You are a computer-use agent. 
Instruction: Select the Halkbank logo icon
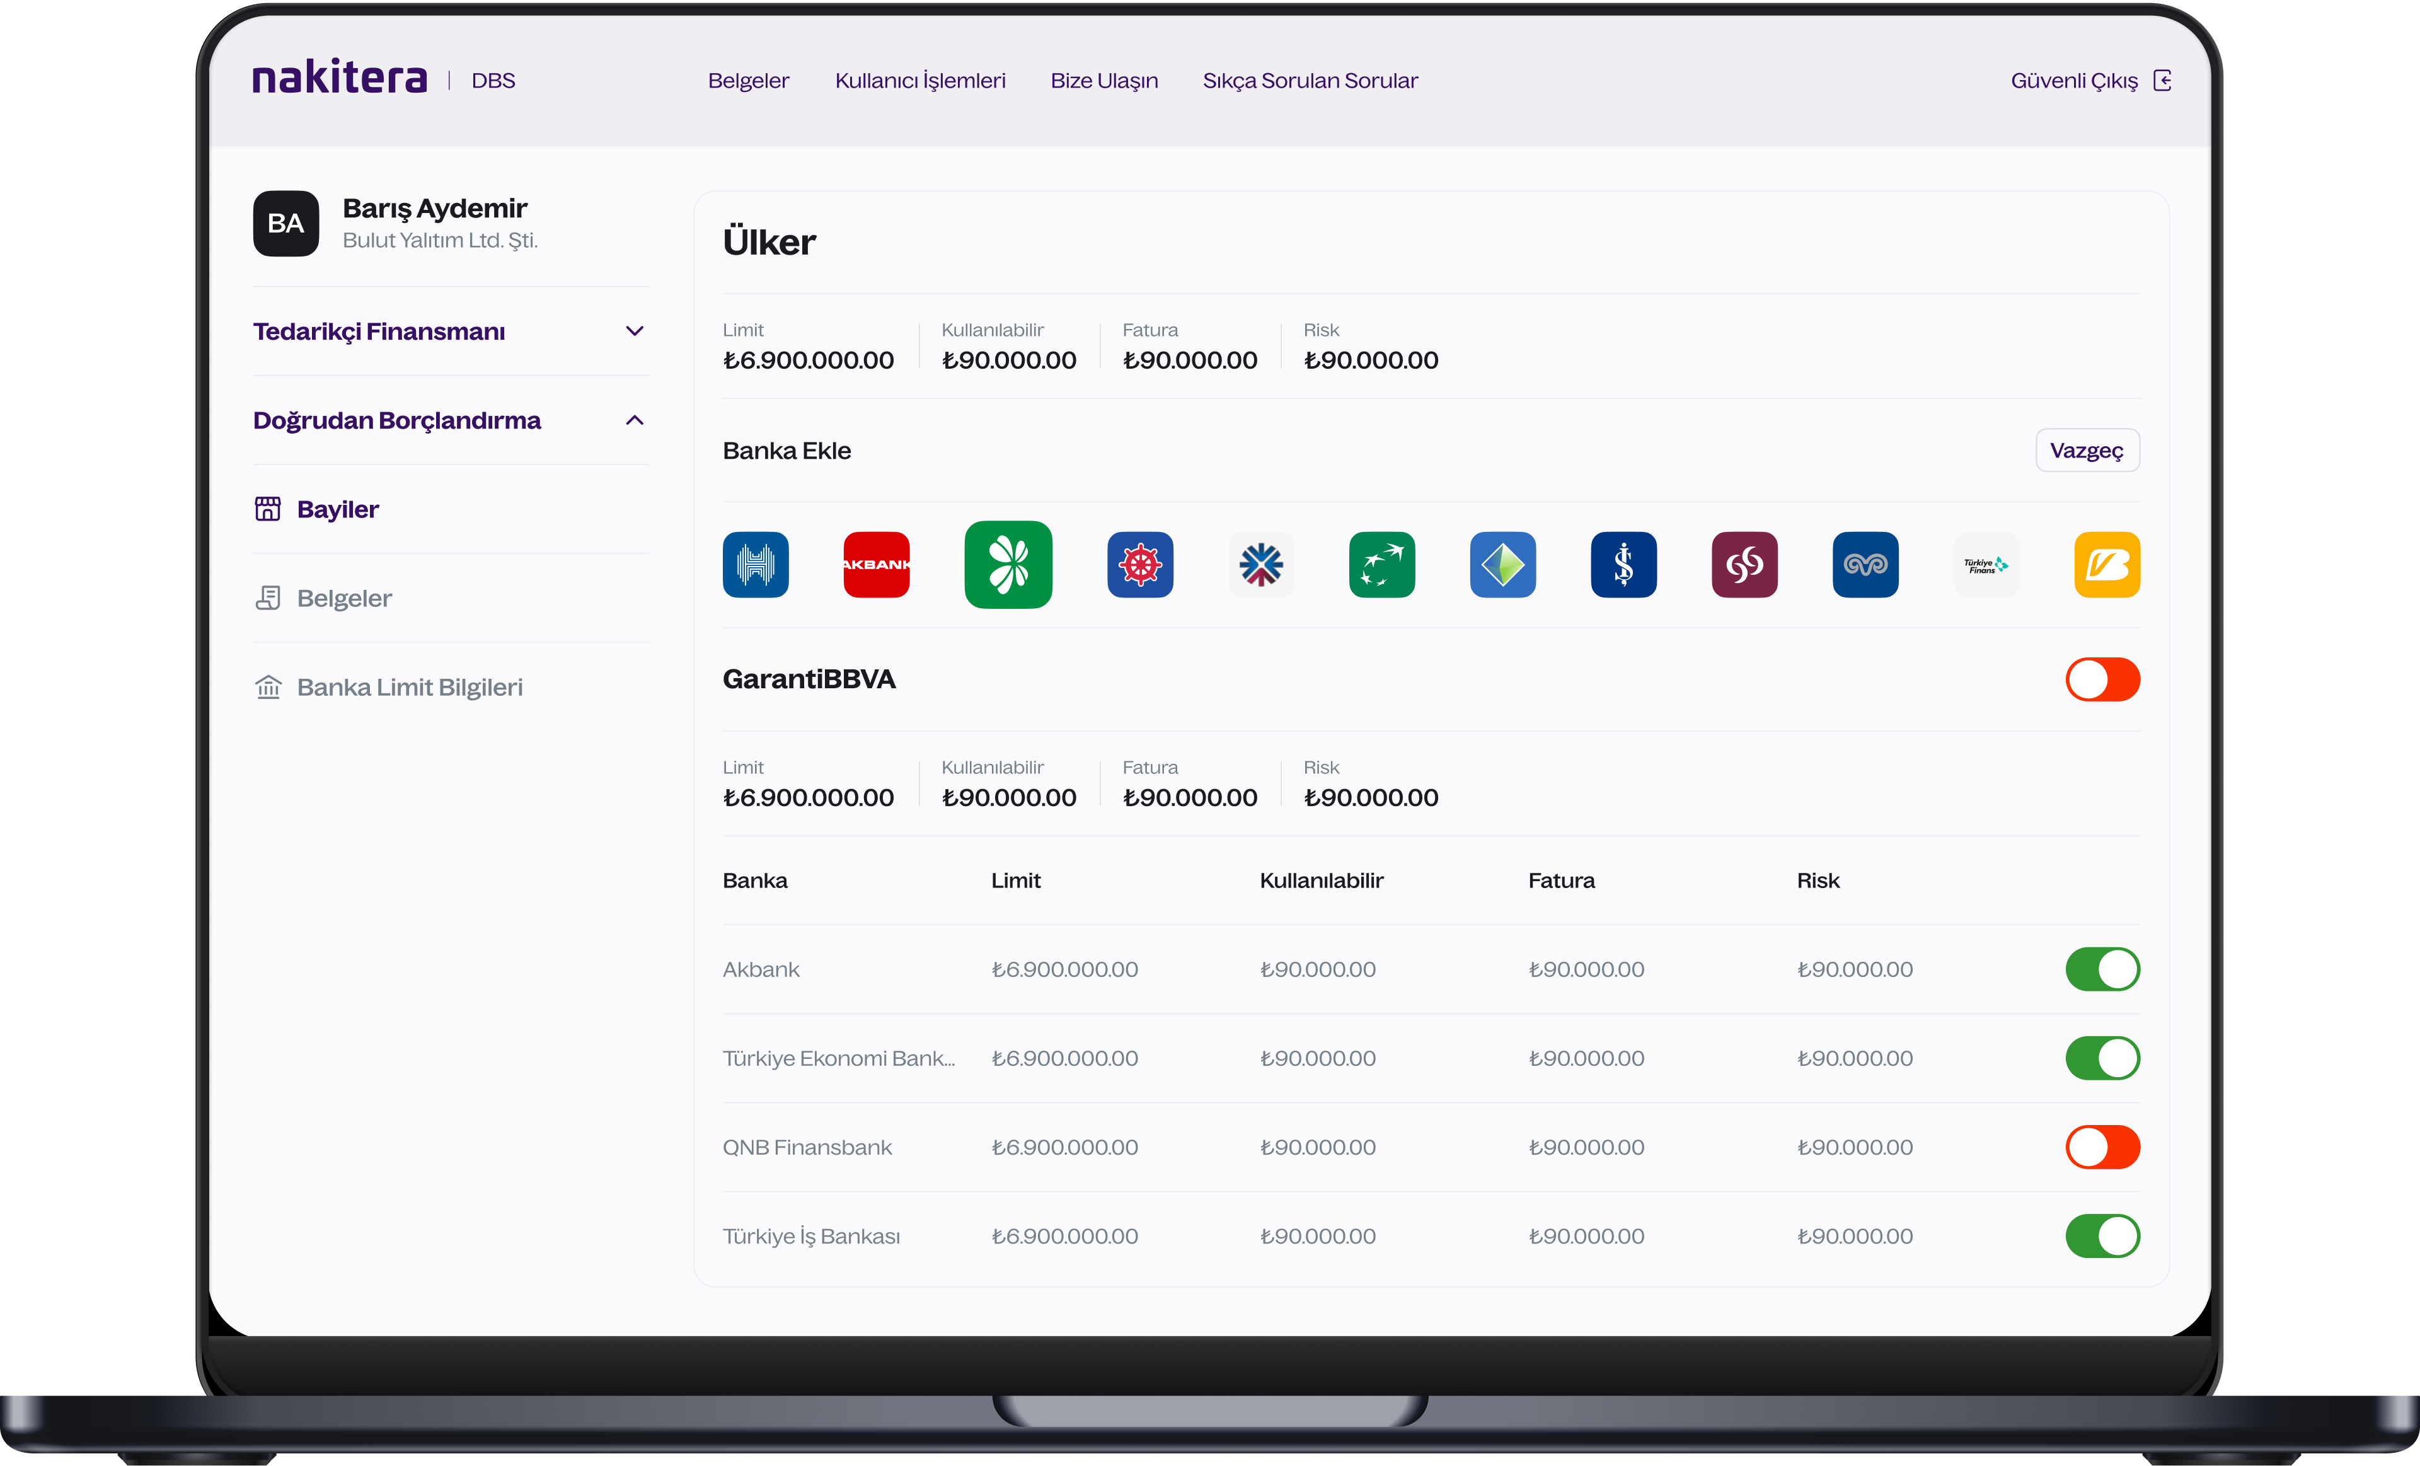(755, 565)
